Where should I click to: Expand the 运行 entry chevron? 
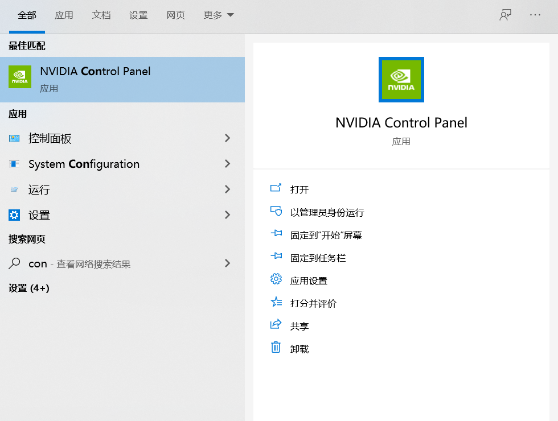227,189
